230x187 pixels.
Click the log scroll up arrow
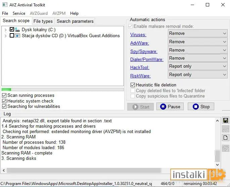(x=217, y=121)
